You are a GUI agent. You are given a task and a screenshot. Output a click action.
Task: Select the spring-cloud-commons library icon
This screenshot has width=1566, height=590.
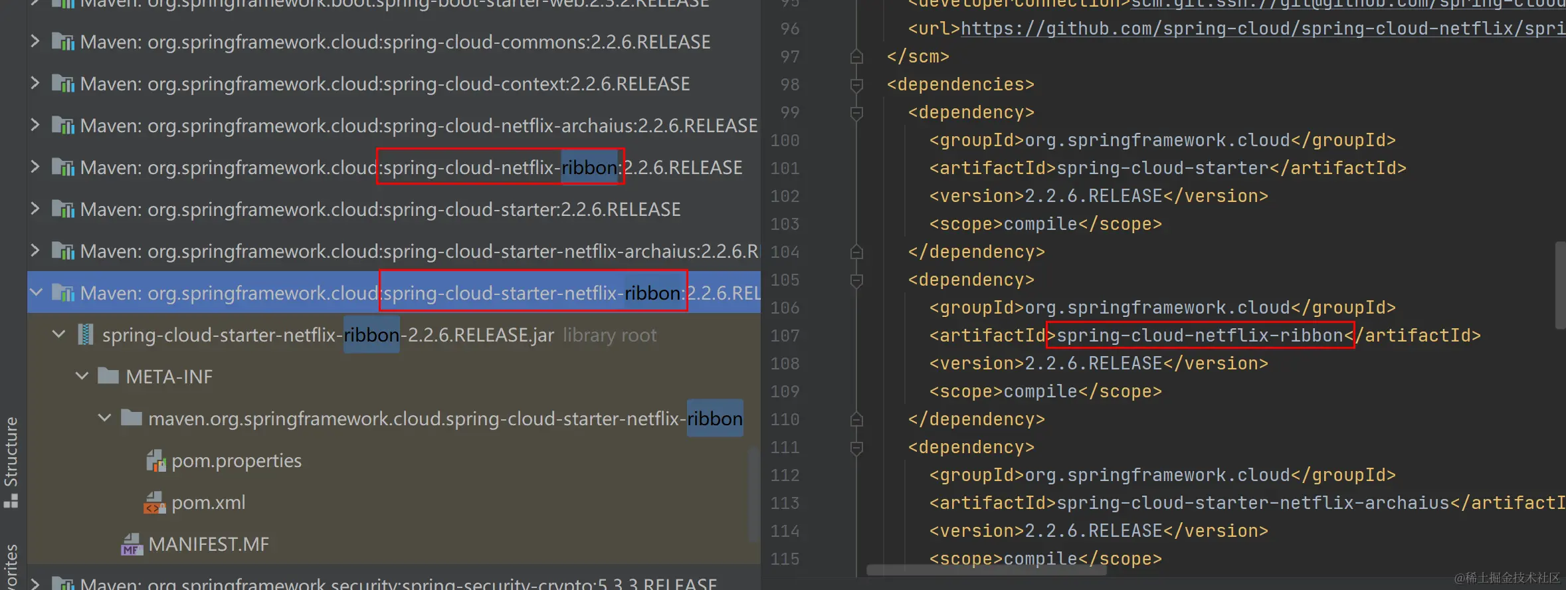pos(63,42)
